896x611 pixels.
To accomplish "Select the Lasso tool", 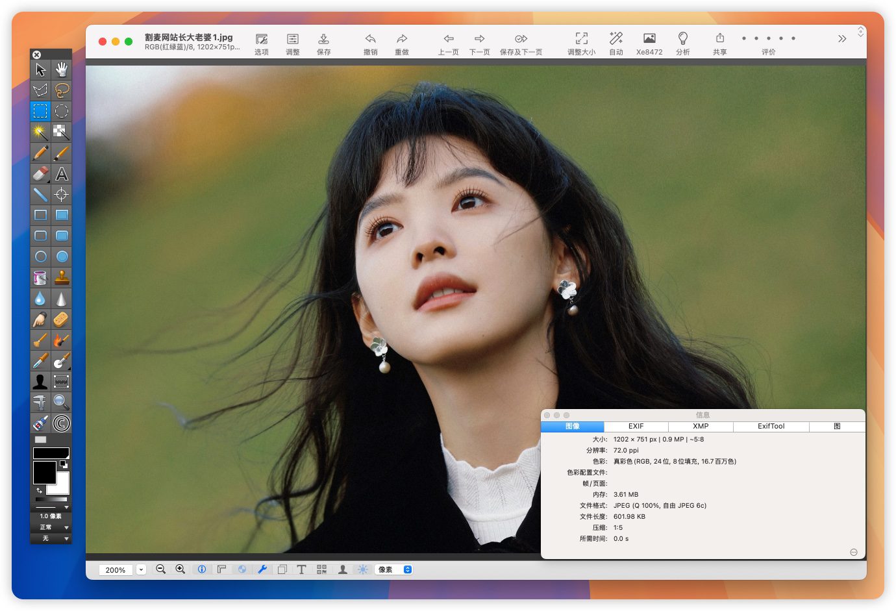I will coord(62,90).
